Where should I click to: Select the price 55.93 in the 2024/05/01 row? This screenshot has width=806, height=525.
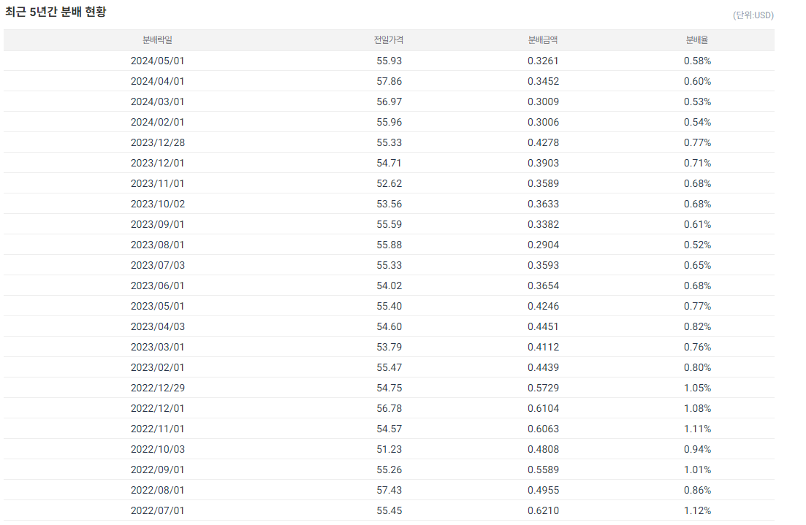(389, 61)
